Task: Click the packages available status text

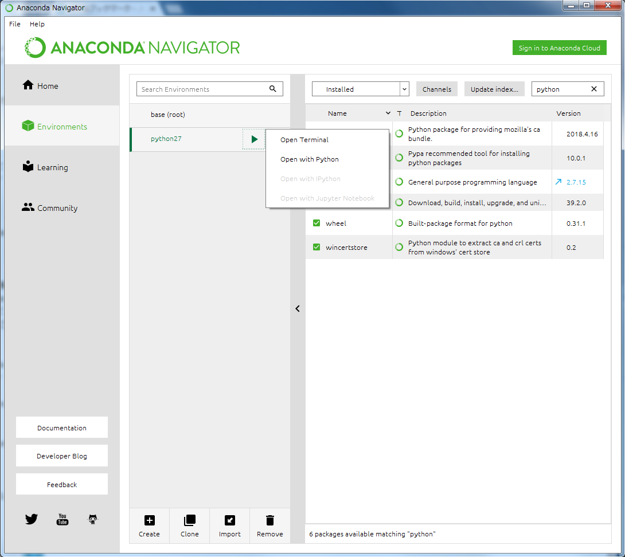Action: [372, 534]
